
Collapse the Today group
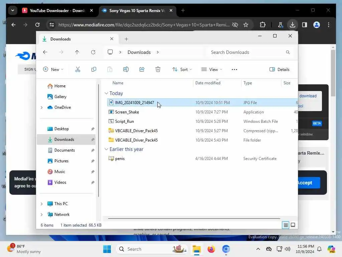point(106,93)
